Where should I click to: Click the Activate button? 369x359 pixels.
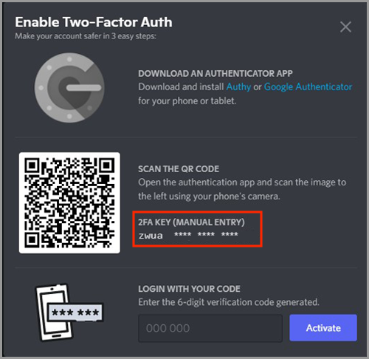tap(323, 328)
